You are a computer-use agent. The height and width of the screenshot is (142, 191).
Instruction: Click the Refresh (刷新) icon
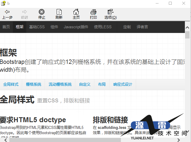pyautogui.click(x=59, y=12)
